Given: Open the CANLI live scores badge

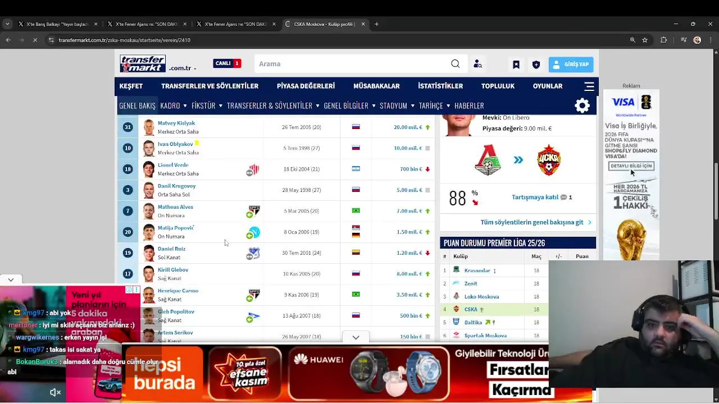Looking at the screenshot, I should [227, 63].
